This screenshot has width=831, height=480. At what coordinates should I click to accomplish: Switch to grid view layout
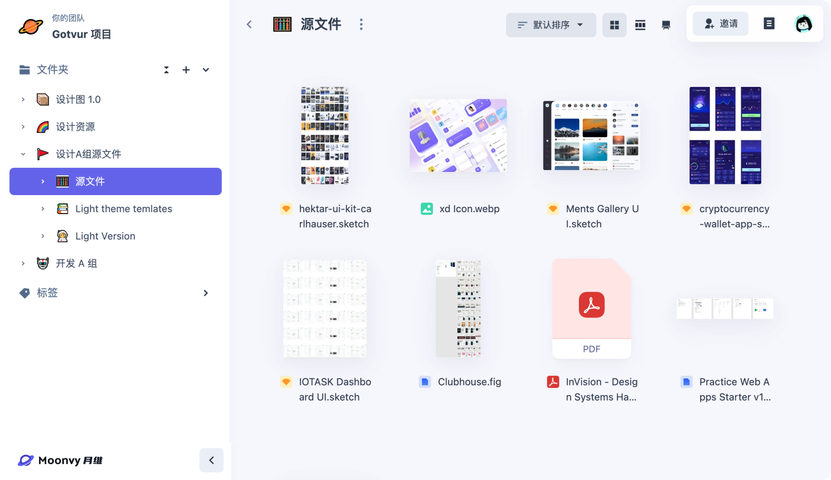tap(614, 25)
